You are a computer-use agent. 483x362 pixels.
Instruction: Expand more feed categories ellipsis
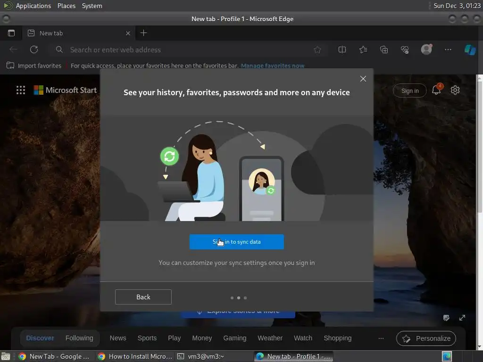click(x=381, y=338)
